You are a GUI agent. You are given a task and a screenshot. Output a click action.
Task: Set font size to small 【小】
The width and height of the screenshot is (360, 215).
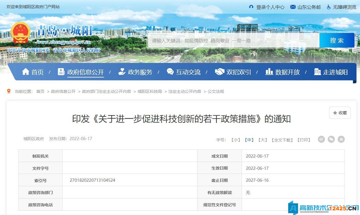pos(236,140)
